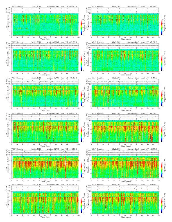The height and width of the screenshot is (222, 172).
Task: Click the PSD color bar beside the 11:50:0 plot
Action: pos(162,205)
